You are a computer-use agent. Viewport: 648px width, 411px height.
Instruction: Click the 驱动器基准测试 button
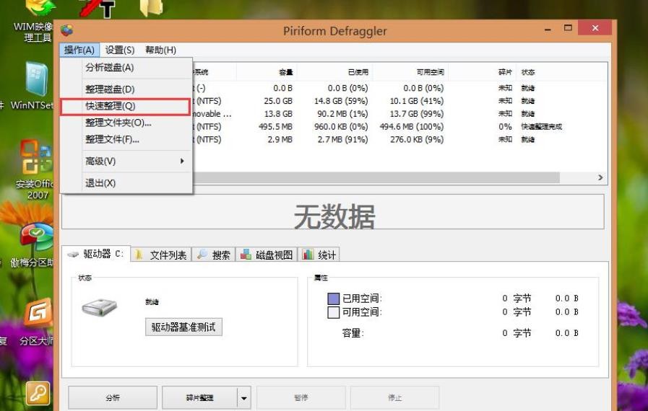[183, 327]
